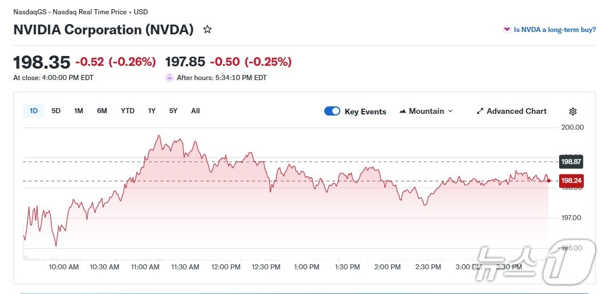Viewport: 605px width, 294px height.
Task: Switch to the 5D time range
Action: tap(56, 111)
